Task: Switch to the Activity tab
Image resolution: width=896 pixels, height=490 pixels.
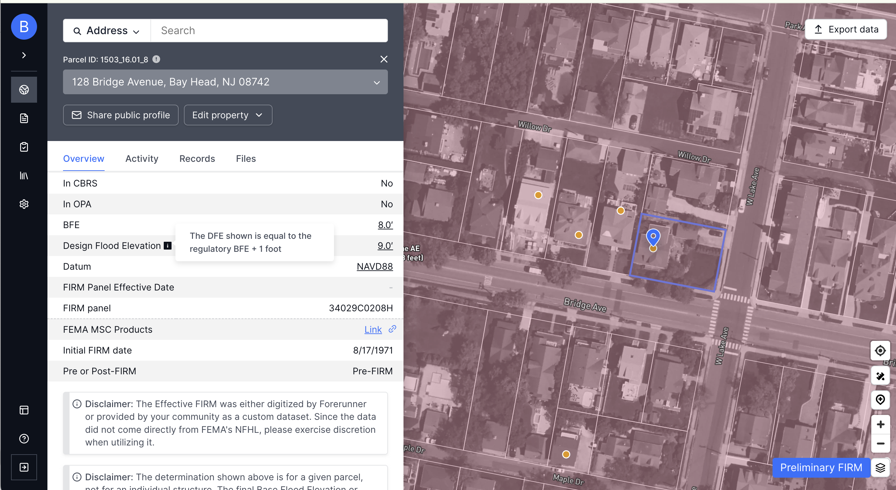Action: click(142, 159)
